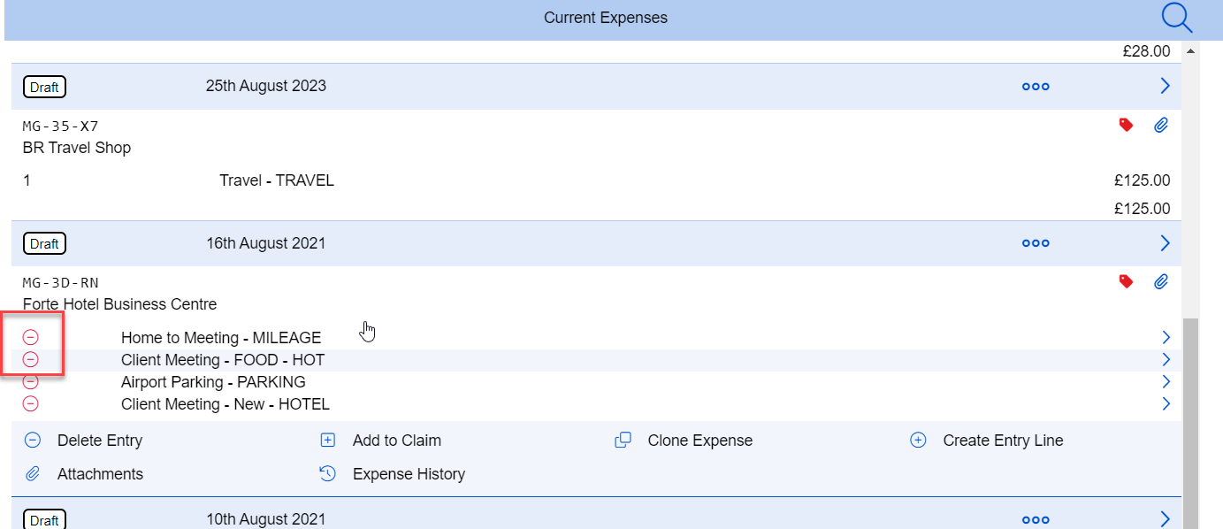Choose Create Entry Line action
1223x529 pixels.
(1004, 441)
